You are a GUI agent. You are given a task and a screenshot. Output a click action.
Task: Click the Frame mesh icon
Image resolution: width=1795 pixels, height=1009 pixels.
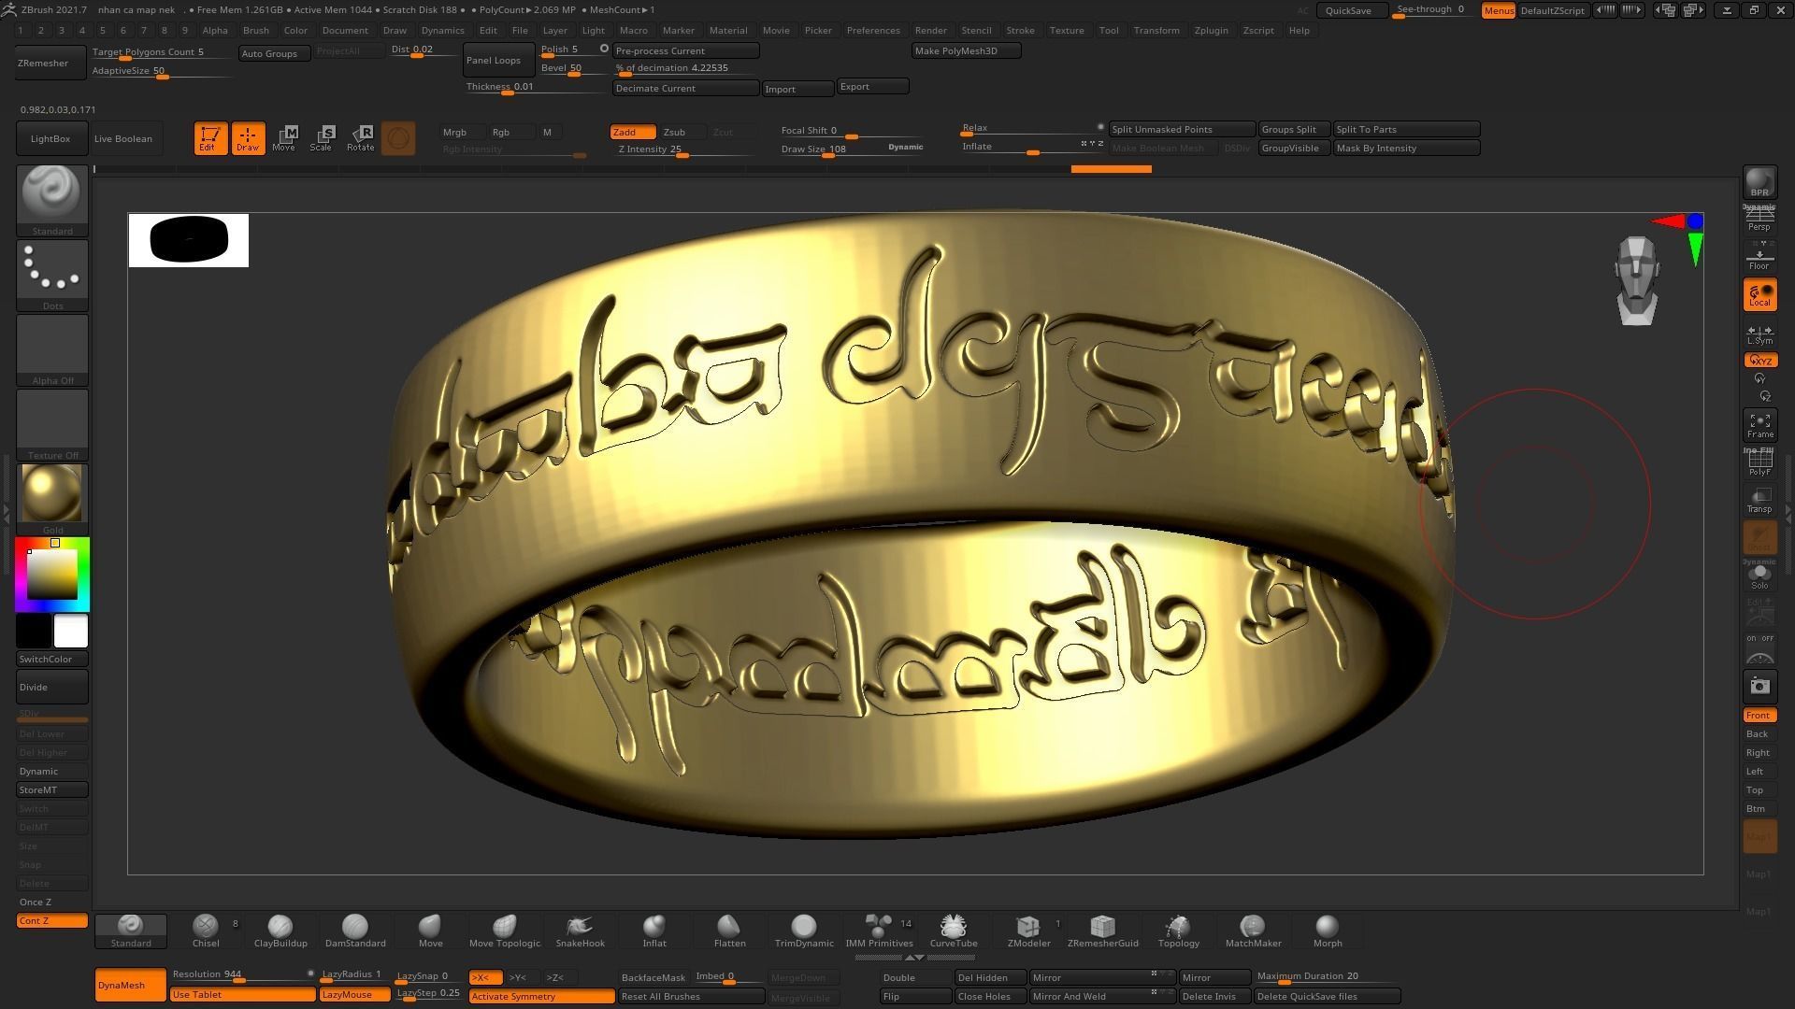pos(1759,426)
